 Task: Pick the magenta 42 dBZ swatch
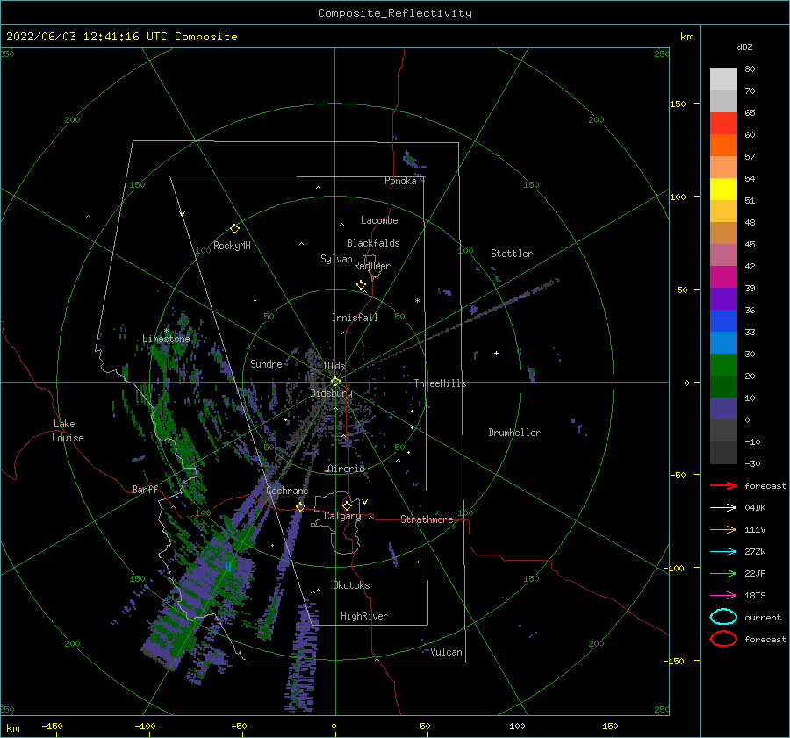point(723,277)
